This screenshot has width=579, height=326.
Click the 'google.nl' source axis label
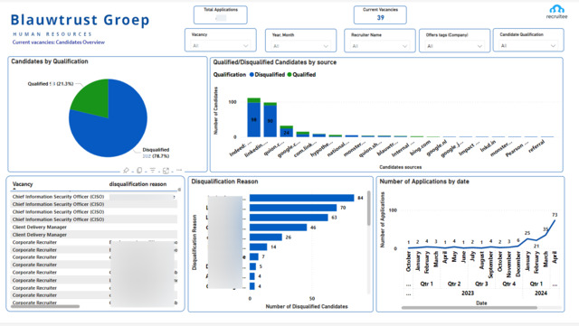click(436, 147)
